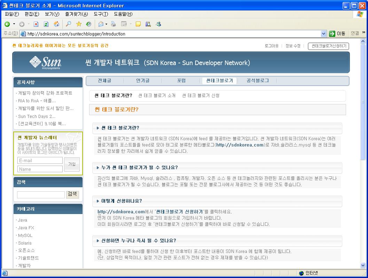
Task: Open Mail using the envelope icon
Action: (x=101, y=24)
